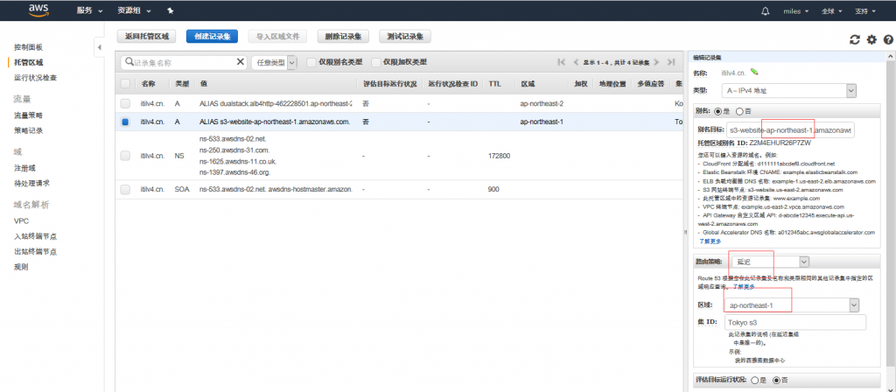Open 待处理请求 in the sidebar

click(32, 184)
